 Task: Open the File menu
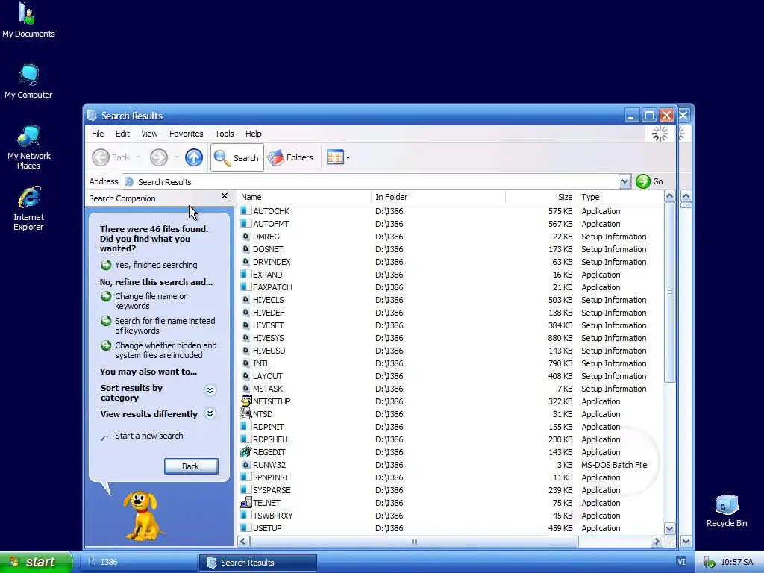[x=98, y=134]
